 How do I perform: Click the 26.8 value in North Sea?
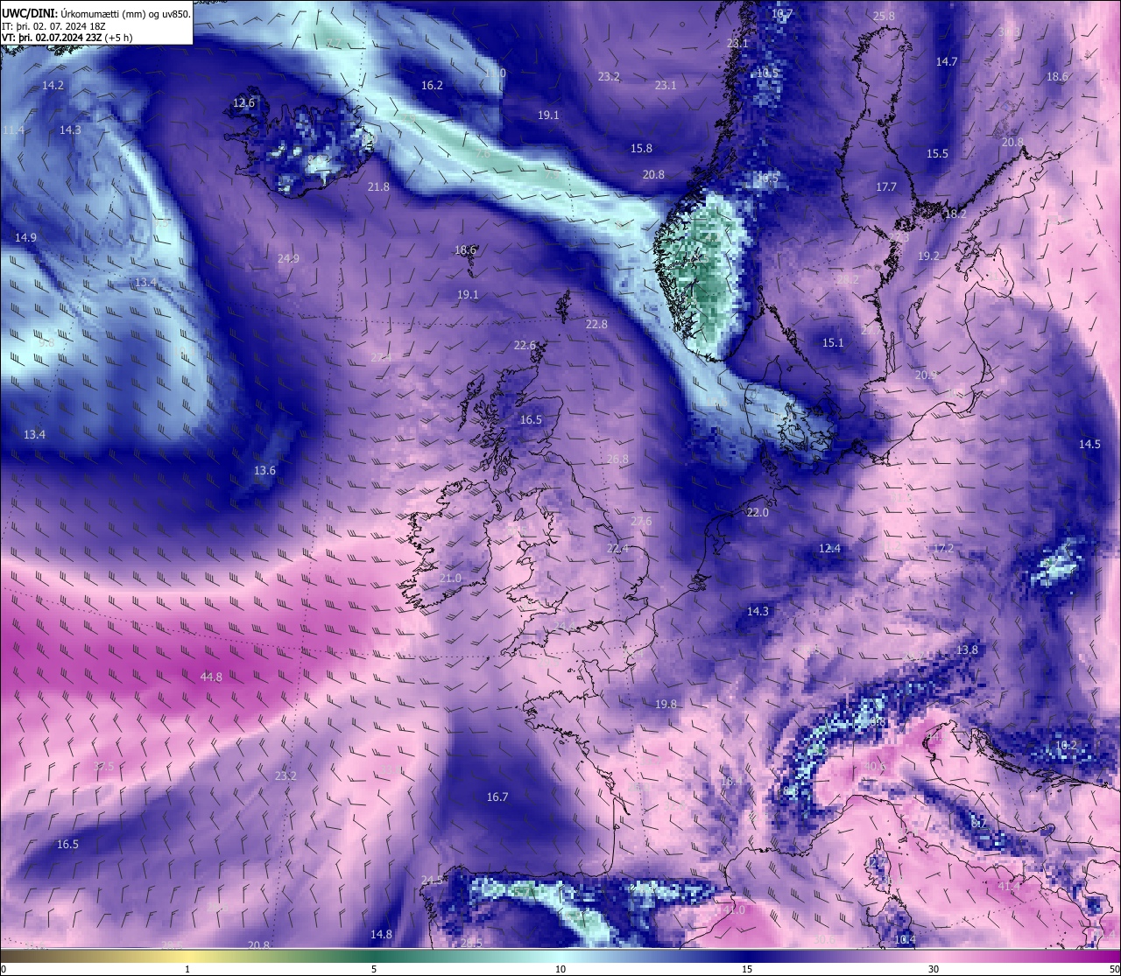[617, 459]
